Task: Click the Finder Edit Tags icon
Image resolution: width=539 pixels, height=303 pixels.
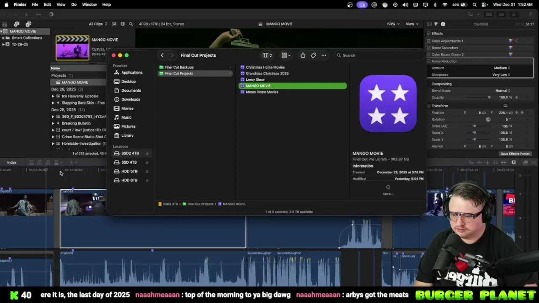Action: point(313,55)
